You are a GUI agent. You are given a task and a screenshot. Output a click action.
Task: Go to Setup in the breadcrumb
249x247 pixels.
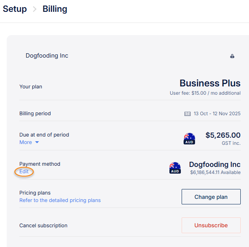15,9
